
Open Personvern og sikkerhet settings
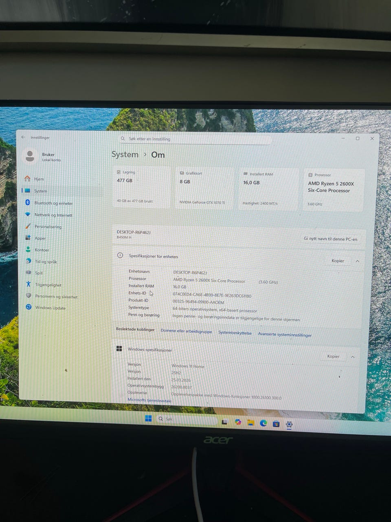point(56,297)
